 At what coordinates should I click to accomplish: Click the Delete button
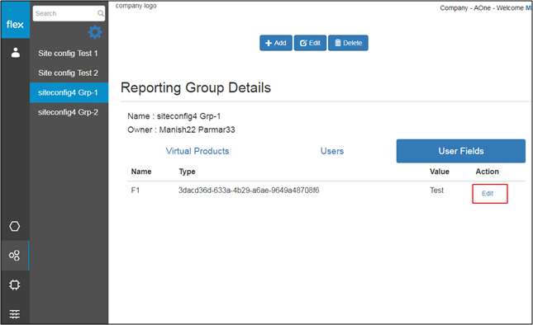click(x=348, y=43)
